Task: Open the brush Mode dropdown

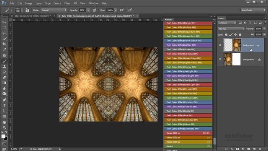Action: point(54,10)
